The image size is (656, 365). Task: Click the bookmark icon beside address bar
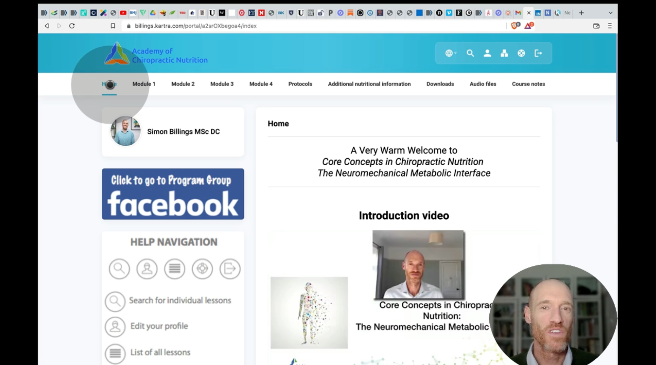pyautogui.click(x=113, y=26)
